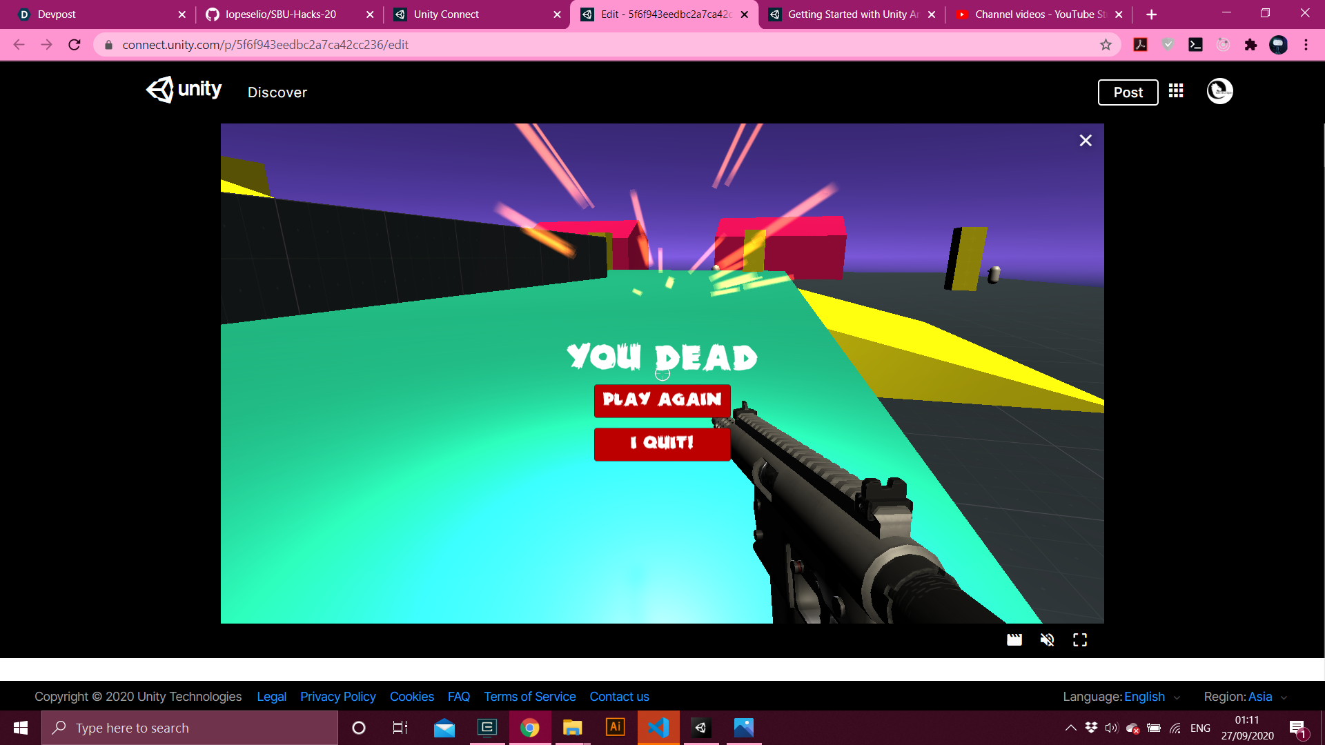
Task: Click the Unity logo
Action: (x=184, y=90)
